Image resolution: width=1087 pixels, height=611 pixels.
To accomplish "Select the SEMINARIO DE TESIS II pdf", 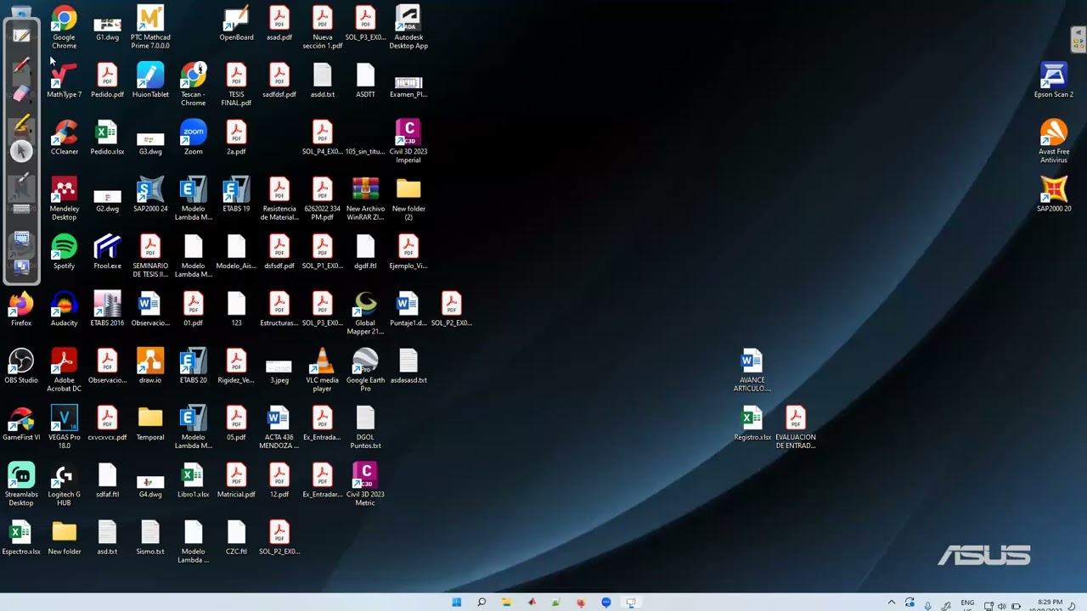I will (150, 255).
